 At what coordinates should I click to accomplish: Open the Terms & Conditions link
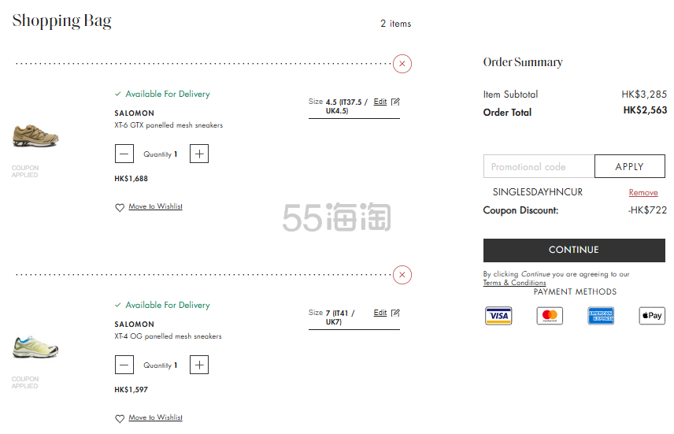coord(514,283)
